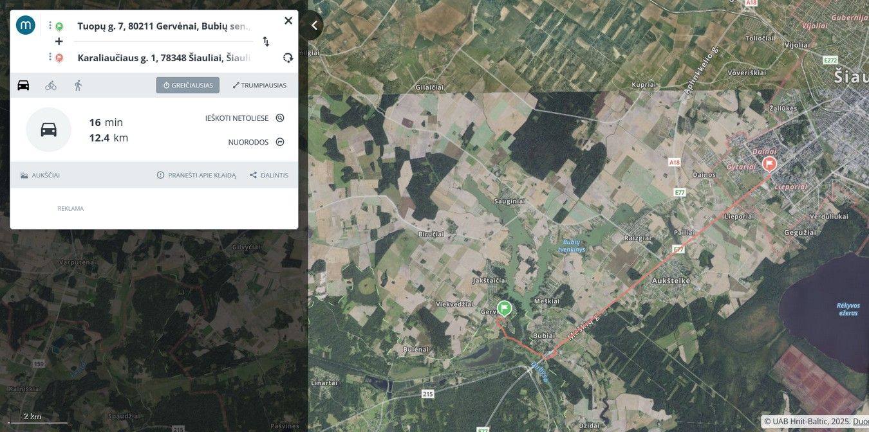Select the Greičiausias route option
Viewport: 869px width, 432px height.
[187, 85]
